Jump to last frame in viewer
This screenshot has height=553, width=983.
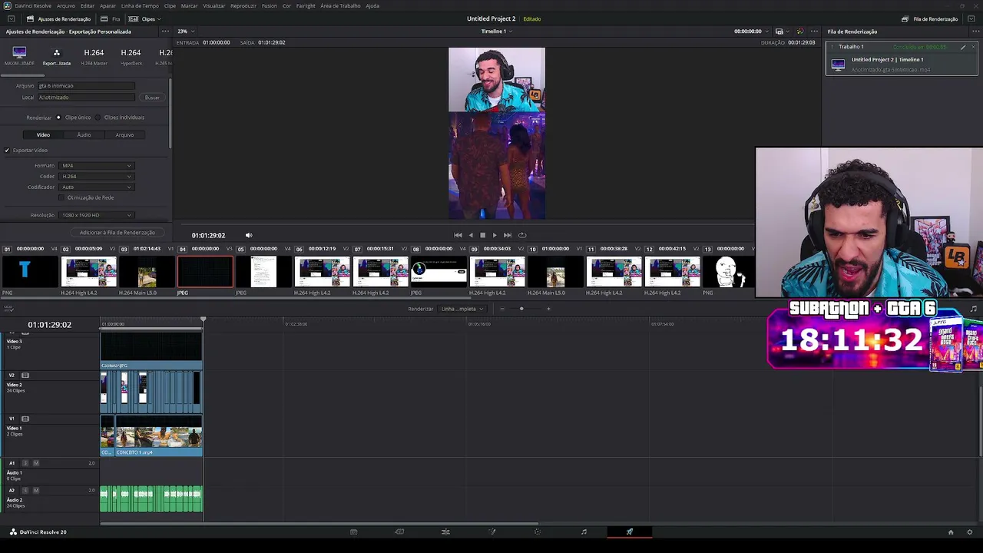coord(507,235)
